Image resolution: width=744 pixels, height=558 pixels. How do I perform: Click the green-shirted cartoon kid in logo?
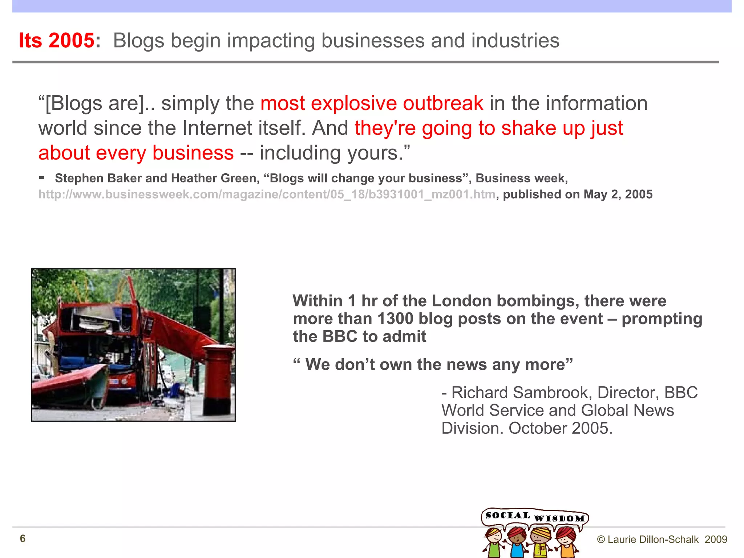pos(493,543)
